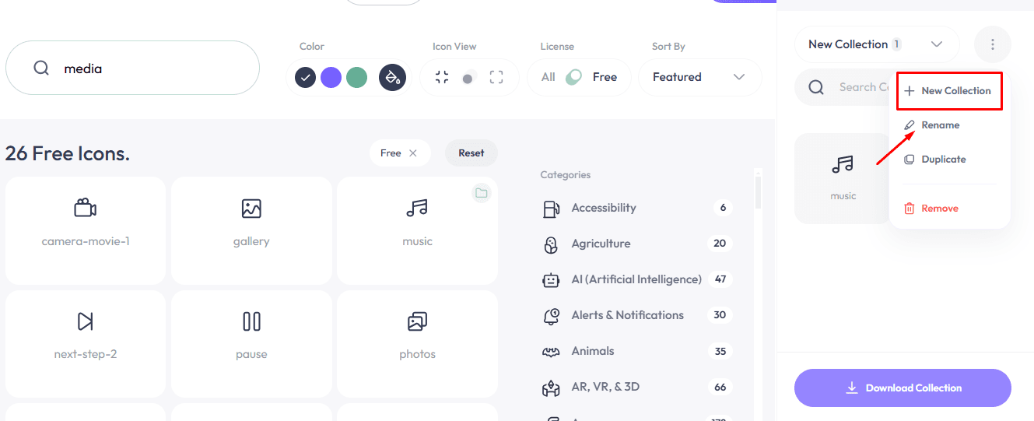Image resolution: width=1034 pixels, height=421 pixels.
Task: Expand the New Collection dropdown
Action: [x=877, y=44]
